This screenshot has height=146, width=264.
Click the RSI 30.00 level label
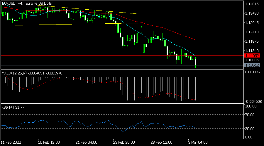point(250,128)
